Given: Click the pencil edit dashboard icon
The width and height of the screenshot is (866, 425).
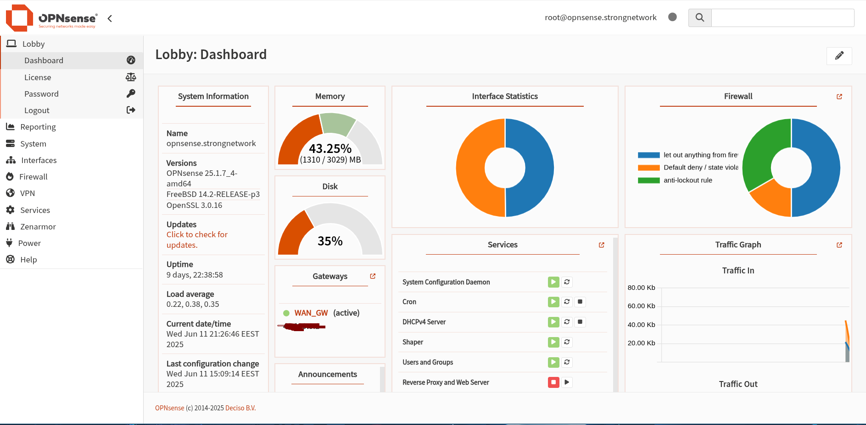Looking at the screenshot, I should [839, 56].
